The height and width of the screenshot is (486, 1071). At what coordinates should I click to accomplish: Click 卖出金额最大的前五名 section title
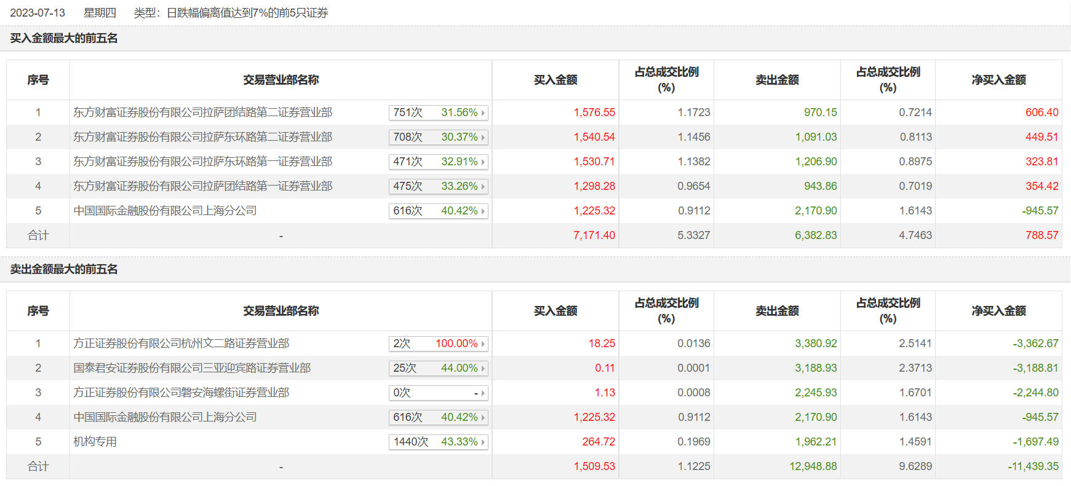[64, 269]
